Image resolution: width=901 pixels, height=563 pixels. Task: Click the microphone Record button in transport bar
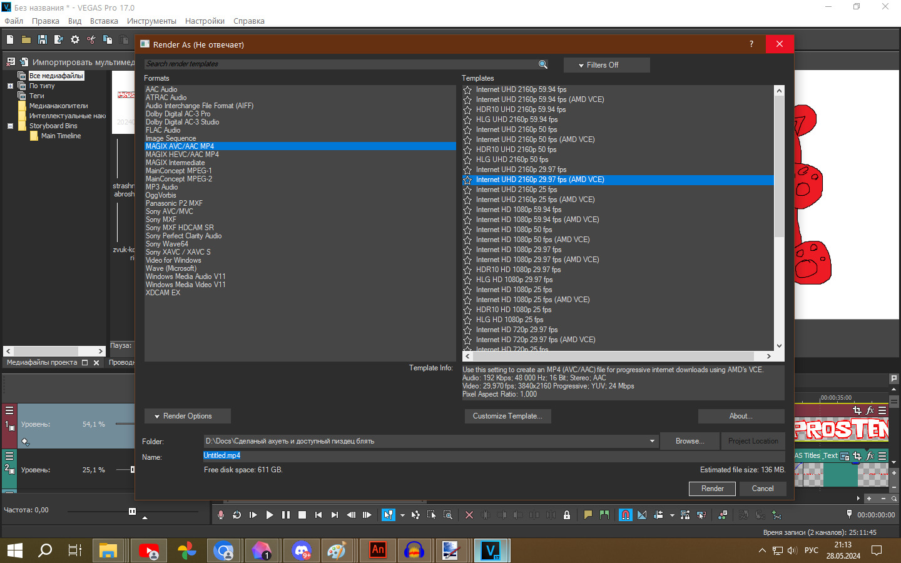[x=221, y=515]
